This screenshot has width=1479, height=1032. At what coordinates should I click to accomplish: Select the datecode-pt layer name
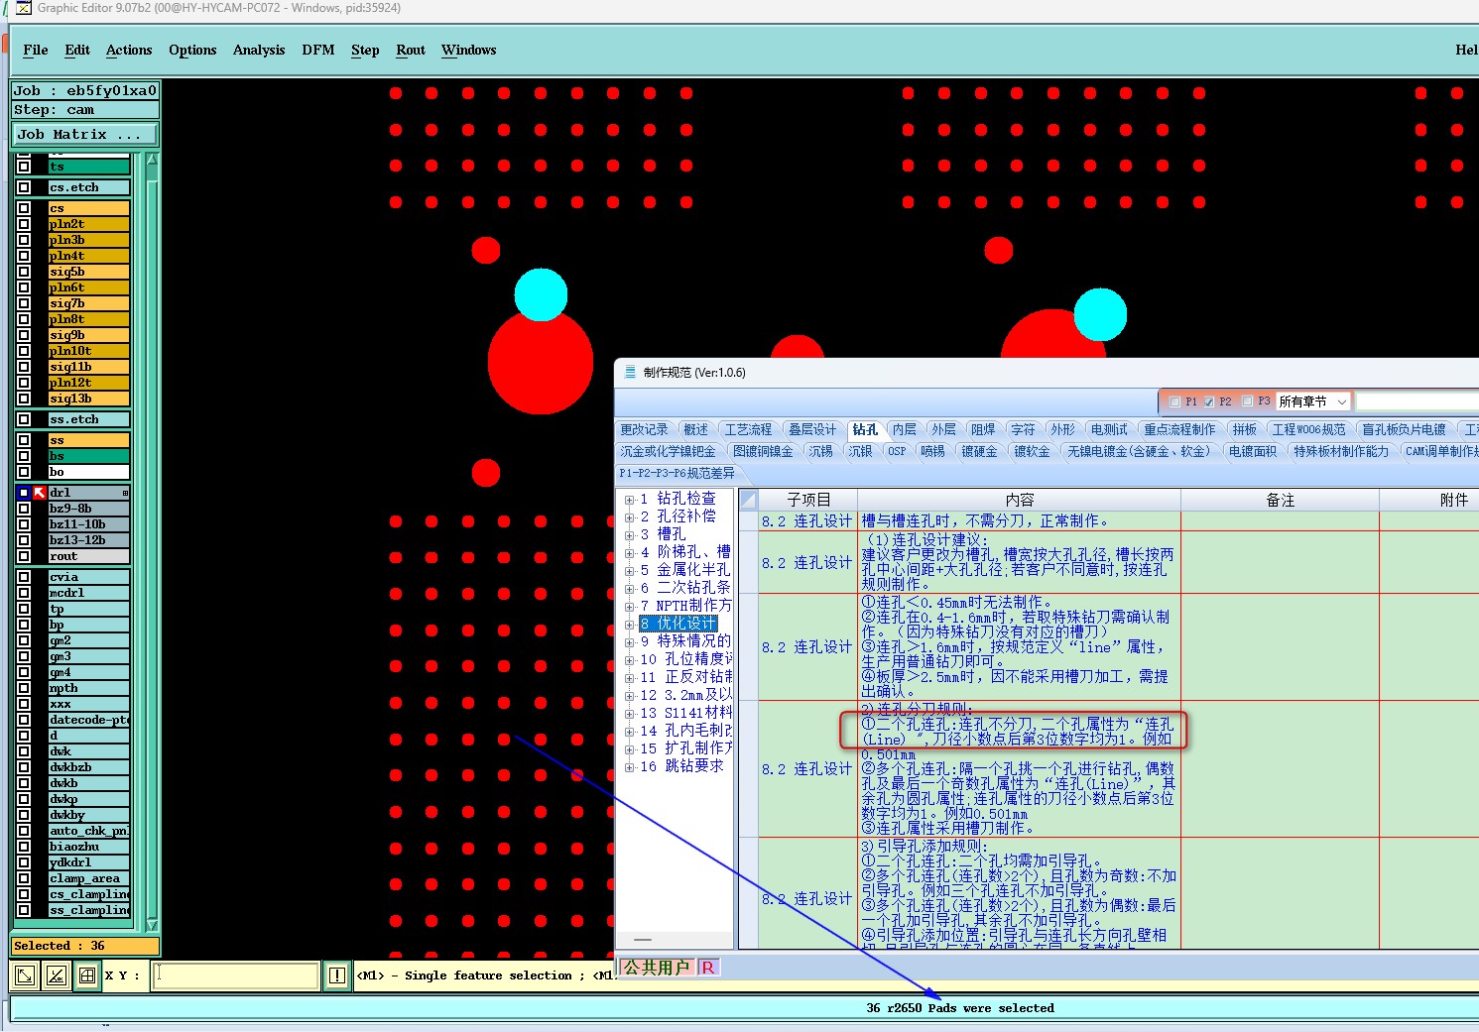point(89,720)
